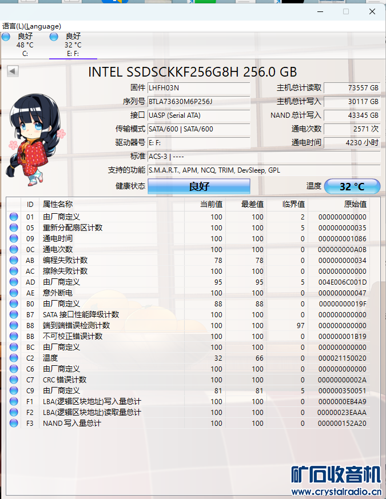Image resolution: width=386 pixels, height=499 pixels.
Task: Click raw value 000021150020 in temperature row
Action: click(343, 358)
